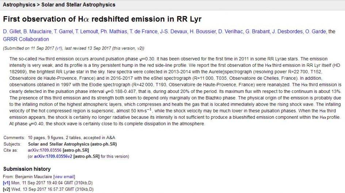Select author J-S. Devaux

click(174, 32)
